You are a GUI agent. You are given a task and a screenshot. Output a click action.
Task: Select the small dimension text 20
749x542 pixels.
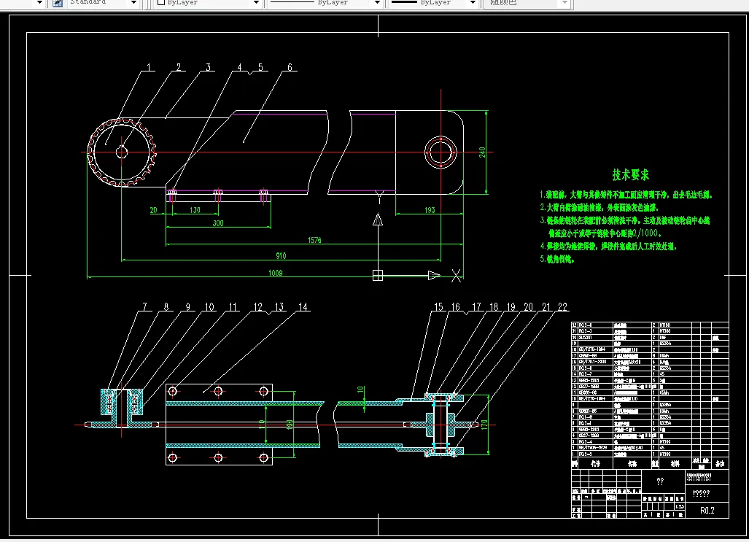point(153,210)
